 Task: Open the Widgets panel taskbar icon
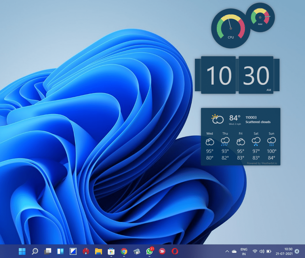tap(60, 251)
